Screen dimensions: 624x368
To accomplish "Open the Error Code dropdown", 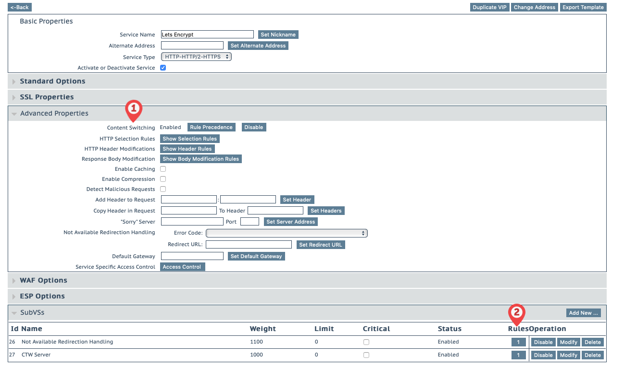I will click(287, 233).
